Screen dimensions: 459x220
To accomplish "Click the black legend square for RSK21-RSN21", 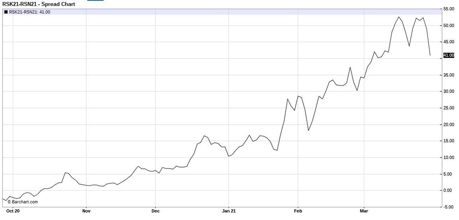I will (x=6, y=12).
